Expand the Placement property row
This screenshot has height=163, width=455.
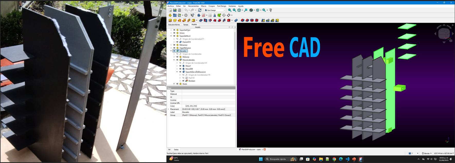[x=168, y=109]
